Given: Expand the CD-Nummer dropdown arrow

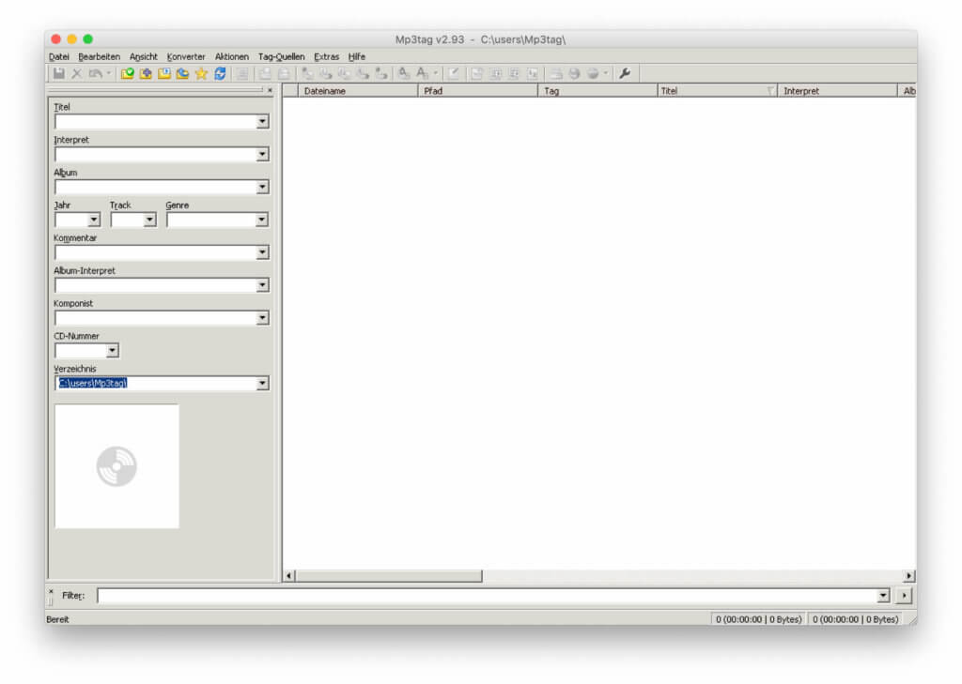Looking at the screenshot, I should click(113, 351).
